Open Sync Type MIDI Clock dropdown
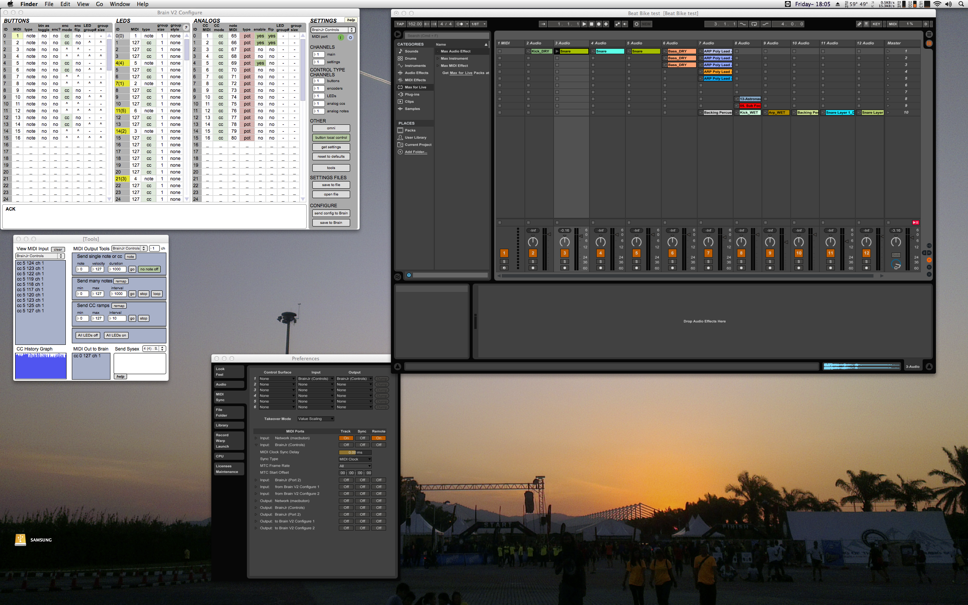Viewport: 968px width, 605px height. tap(355, 459)
